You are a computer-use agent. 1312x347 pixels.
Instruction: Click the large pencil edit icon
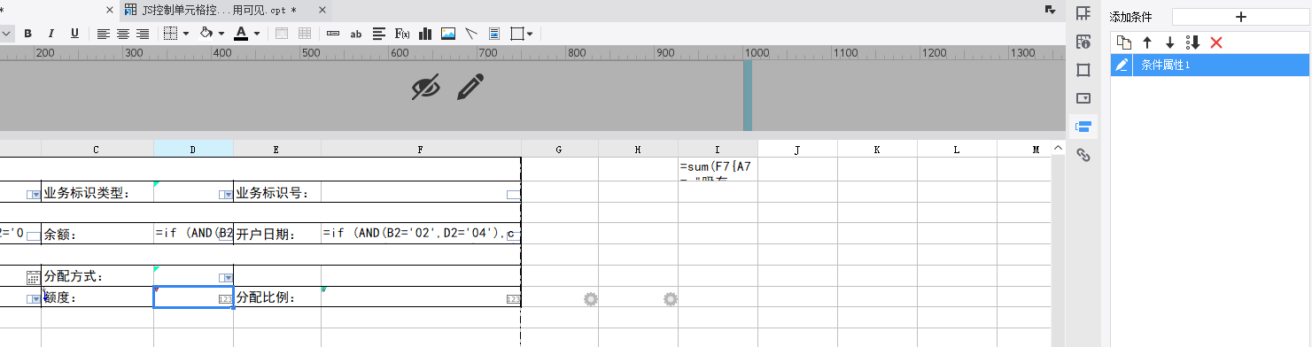click(x=471, y=87)
